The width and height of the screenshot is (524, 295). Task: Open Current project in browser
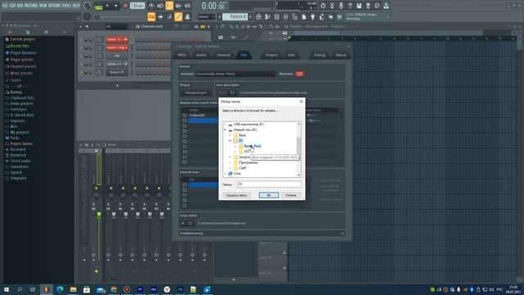[x=22, y=39]
